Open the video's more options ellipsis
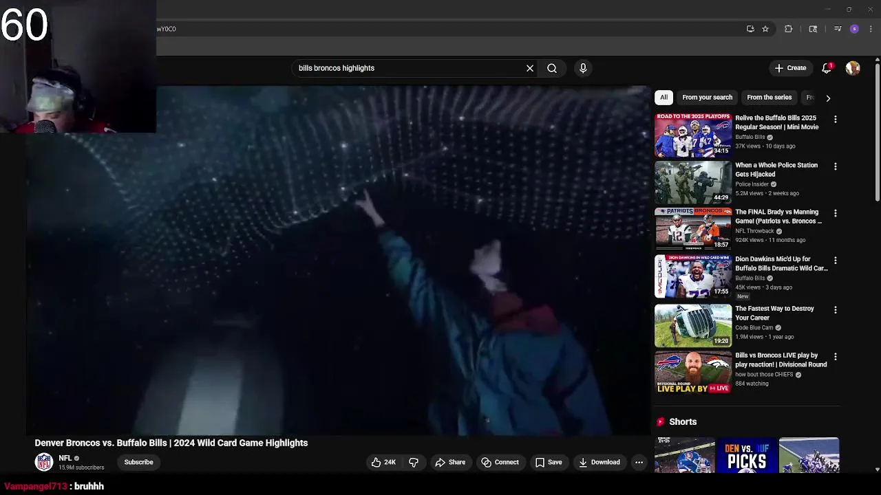The height and width of the screenshot is (495, 881). pos(639,462)
